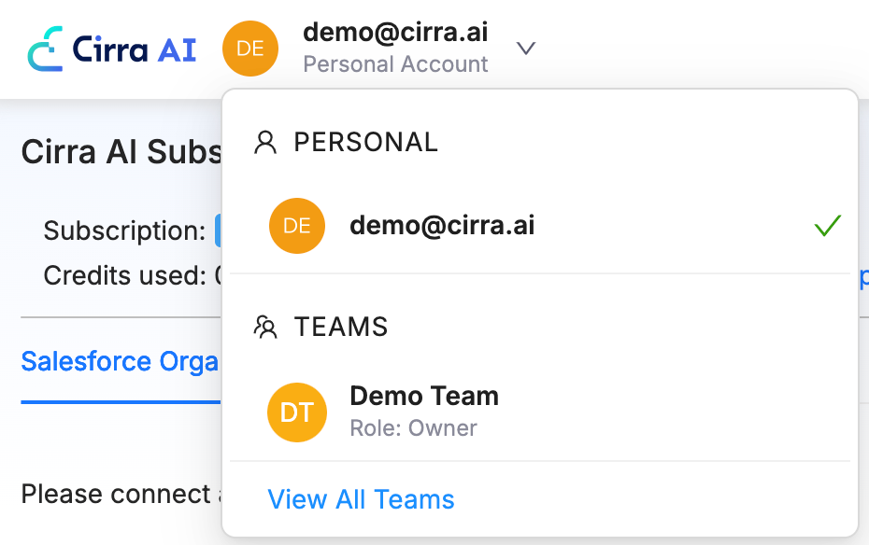Collapse the account switcher chevron

[526, 49]
